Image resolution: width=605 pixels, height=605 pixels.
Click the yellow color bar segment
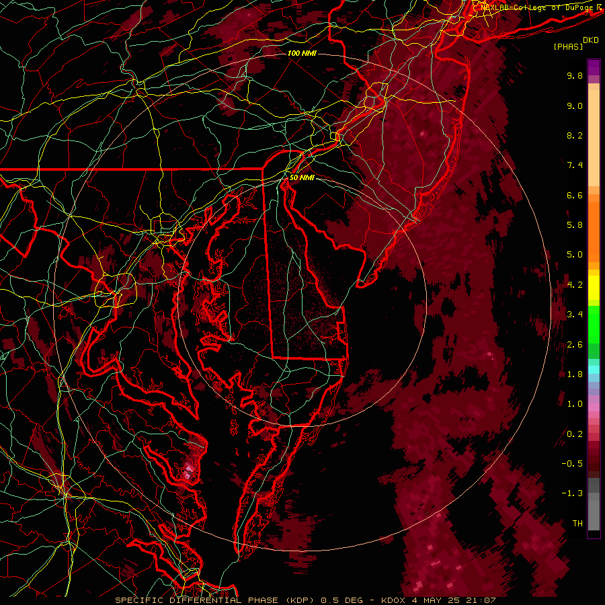594,288
